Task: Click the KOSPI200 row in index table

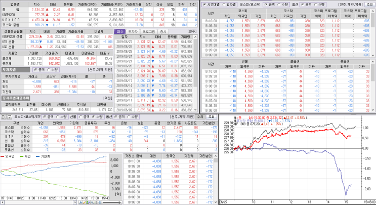Action: point(99,15)
